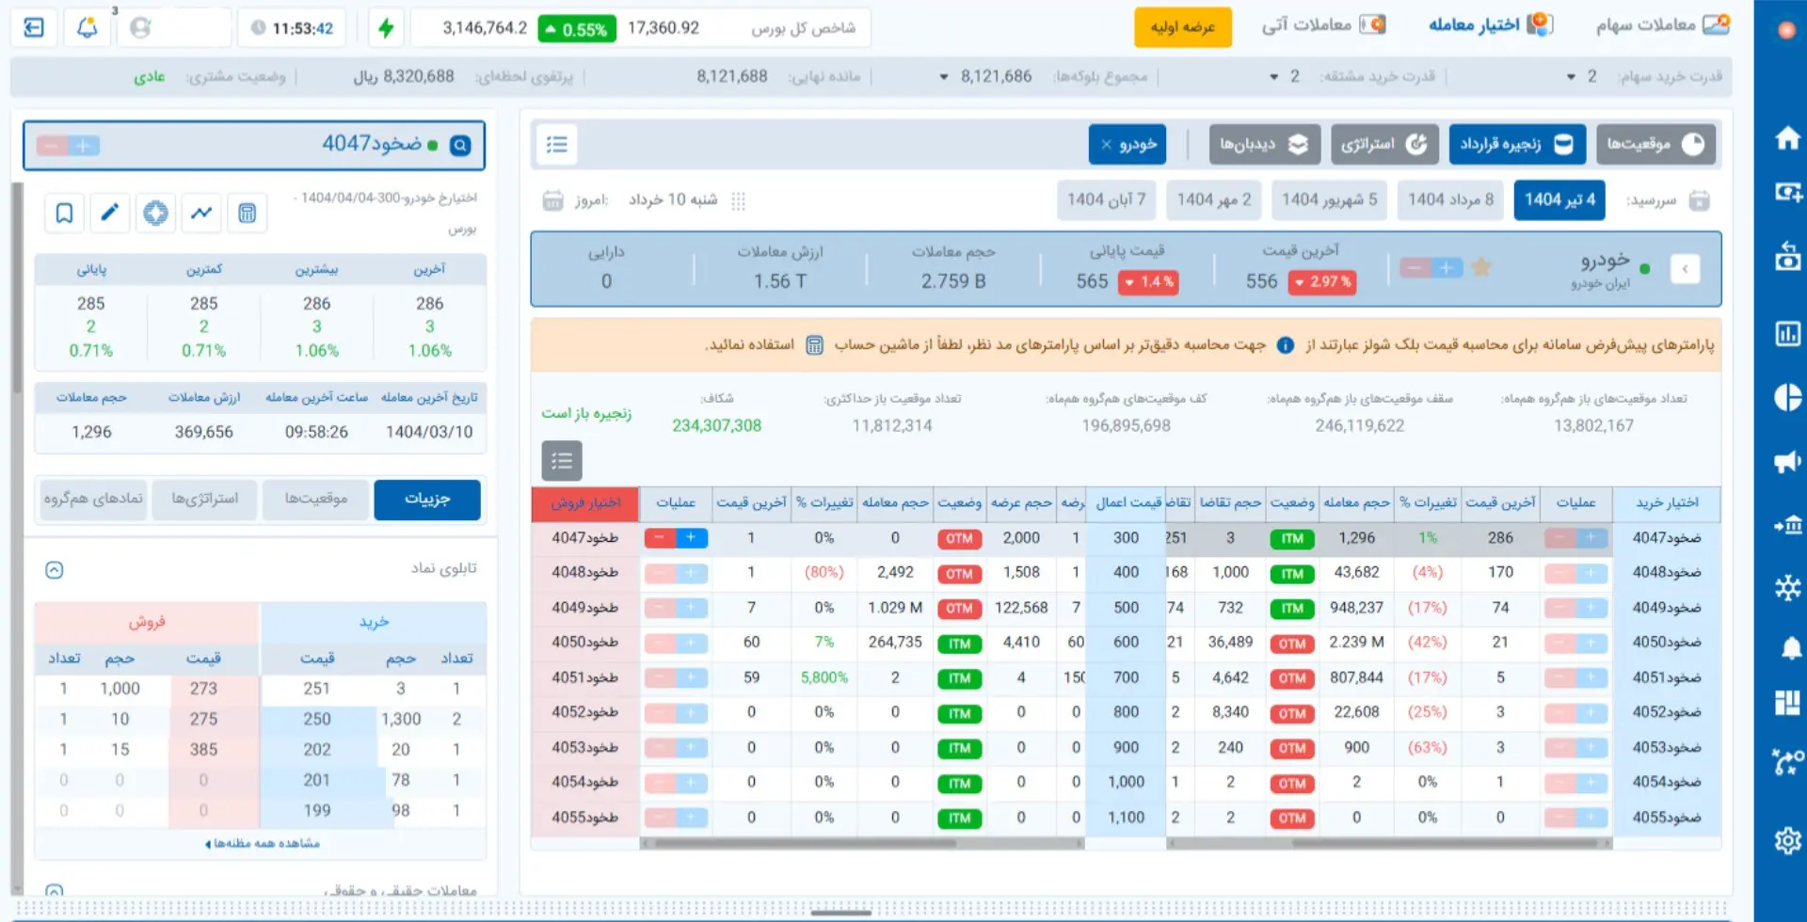The image size is (1807, 922).
Task: Click sell-side plus/minus for ضخود4055
Action: (676, 818)
